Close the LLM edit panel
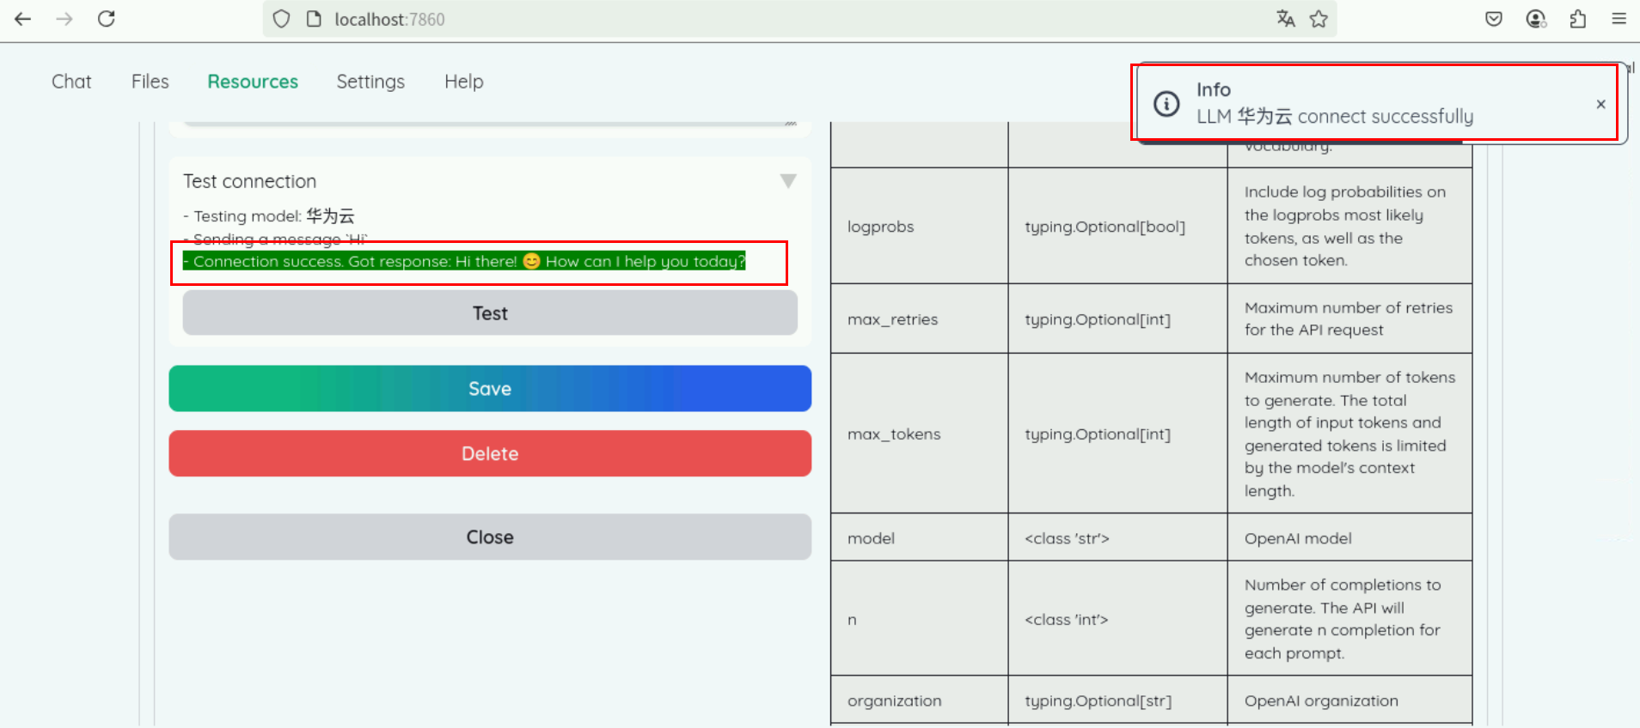Viewport: 1640px width, 728px height. 490,537
